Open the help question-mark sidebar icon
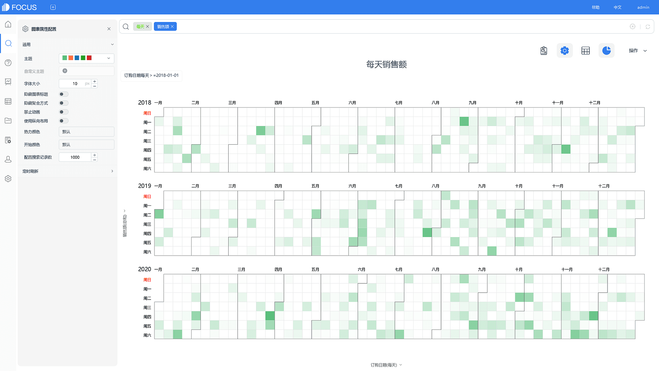Viewport: 659px width, 371px height. pyautogui.click(x=8, y=63)
